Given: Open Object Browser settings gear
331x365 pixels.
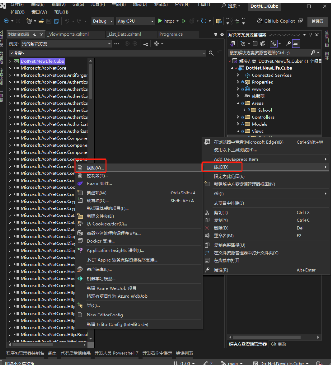Looking at the screenshot, I should [156, 44].
